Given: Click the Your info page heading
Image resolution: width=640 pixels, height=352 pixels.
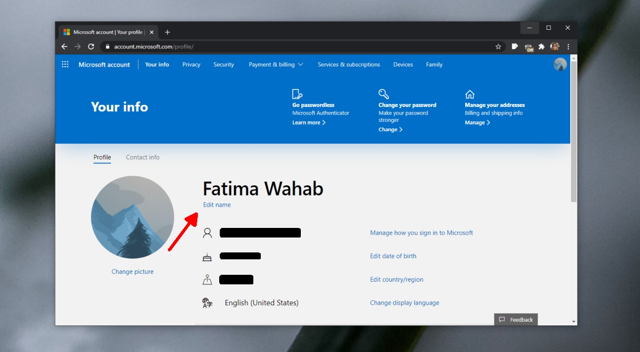Looking at the screenshot, I should pos(119,107).
